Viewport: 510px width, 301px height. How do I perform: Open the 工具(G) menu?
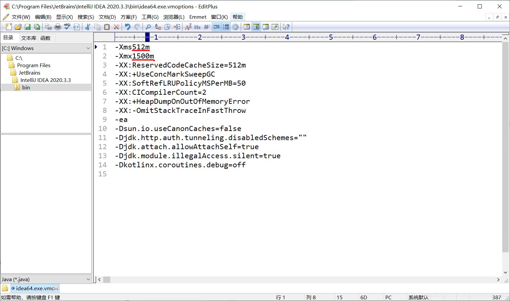(x=150, y=17)
